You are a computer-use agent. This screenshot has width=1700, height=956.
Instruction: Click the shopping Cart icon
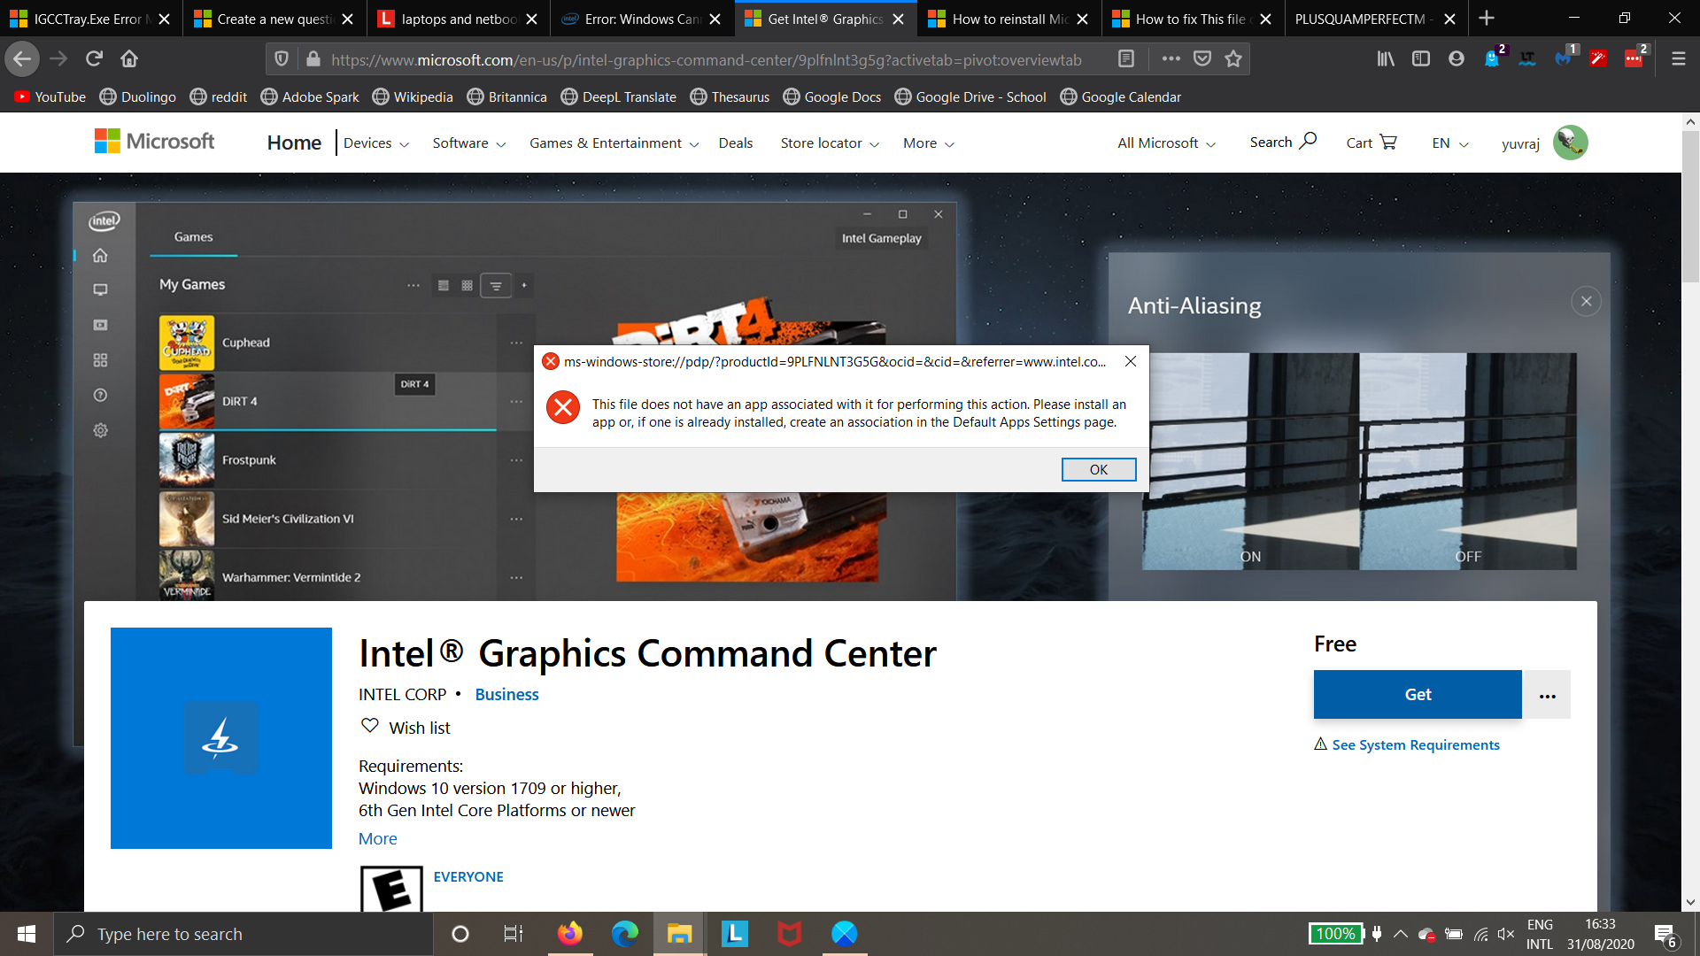(x=1387, y=142)
